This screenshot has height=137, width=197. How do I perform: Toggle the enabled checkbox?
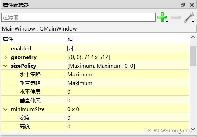click(x=70, y=49)
